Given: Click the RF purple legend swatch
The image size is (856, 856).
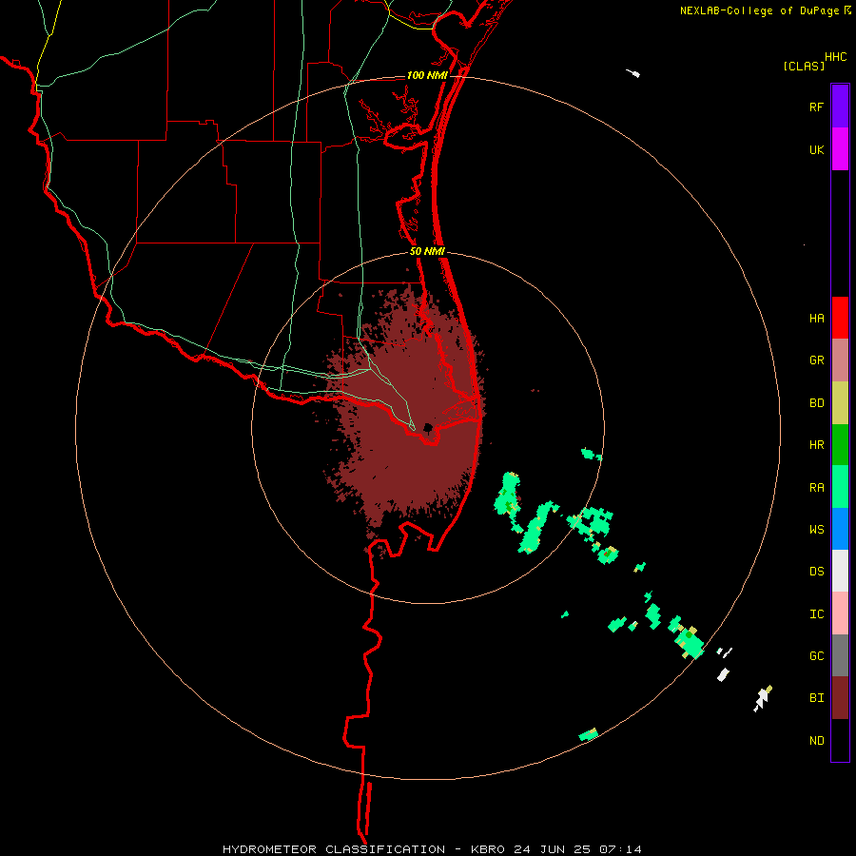Looking at the screenshot, I should click(x=840, y=107).
